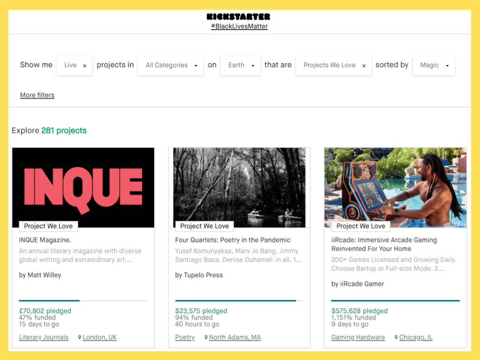Open the All Categories dropdown
The width and height of the screenshot is (480, 360).
point(171,65)
